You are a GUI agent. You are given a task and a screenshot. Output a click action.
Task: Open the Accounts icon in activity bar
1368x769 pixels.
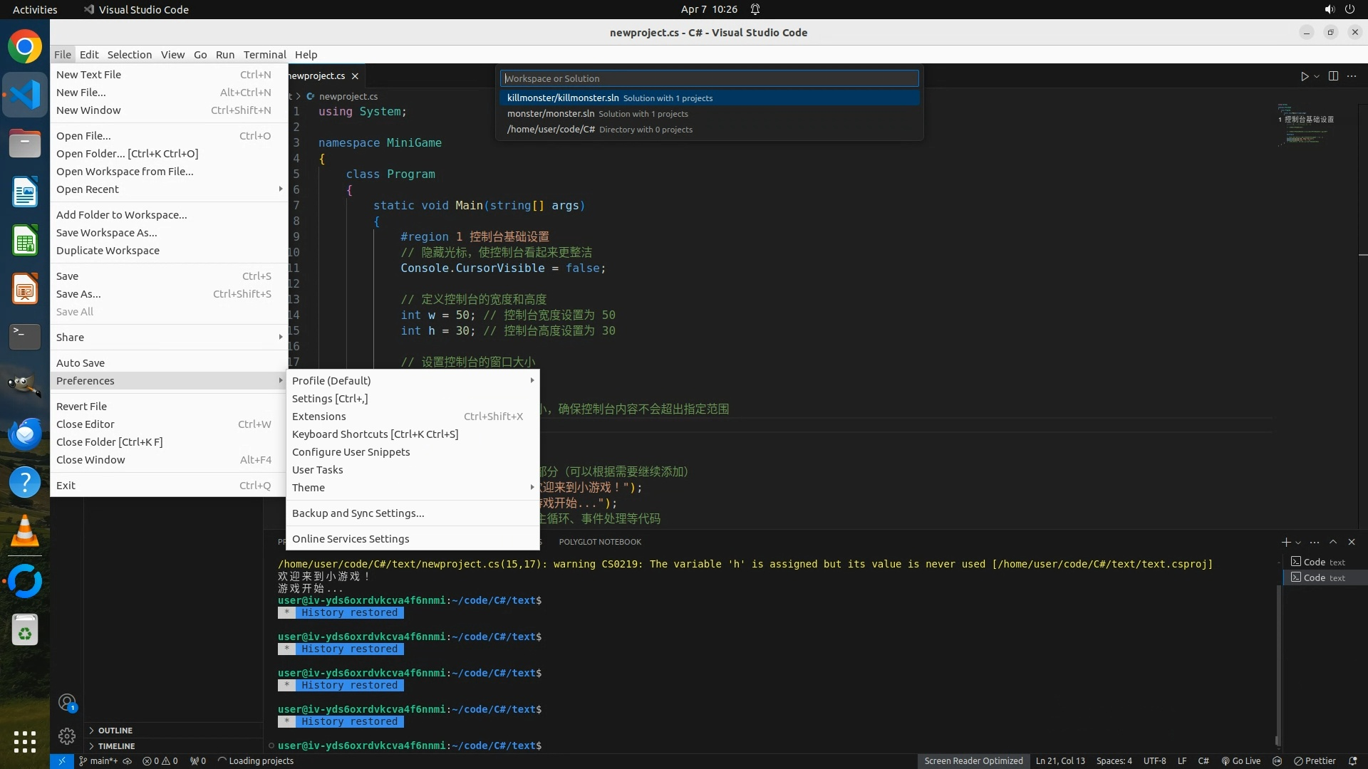pos(67,703)
